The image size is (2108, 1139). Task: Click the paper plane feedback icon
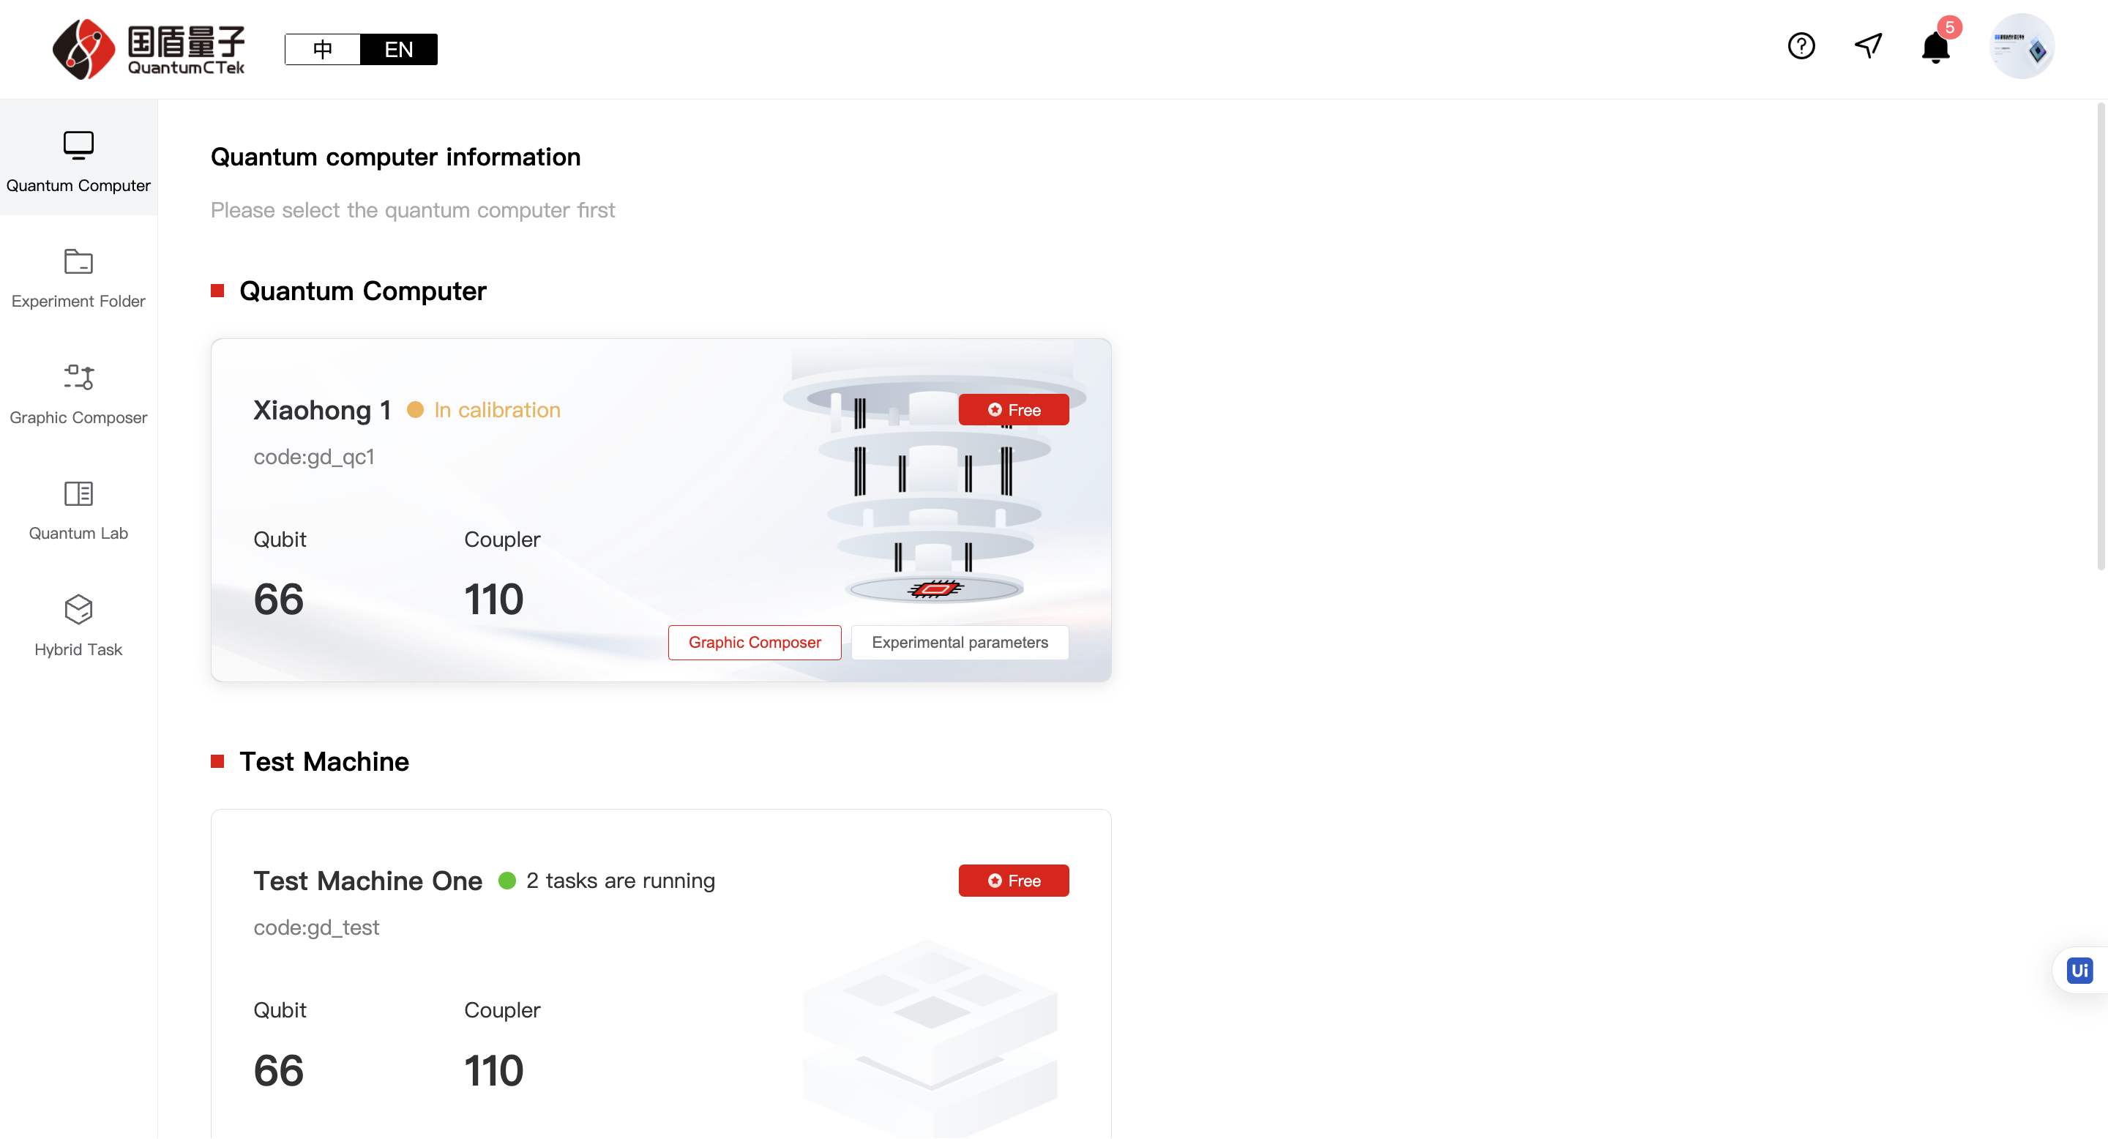click(1868, 46)
